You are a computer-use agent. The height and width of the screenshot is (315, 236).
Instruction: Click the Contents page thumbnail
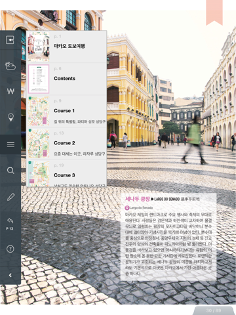pyautogui.click(x=39, y=79)
